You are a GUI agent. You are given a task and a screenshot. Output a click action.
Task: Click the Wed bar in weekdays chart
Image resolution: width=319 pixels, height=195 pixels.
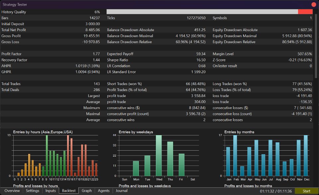click(159, 156)
